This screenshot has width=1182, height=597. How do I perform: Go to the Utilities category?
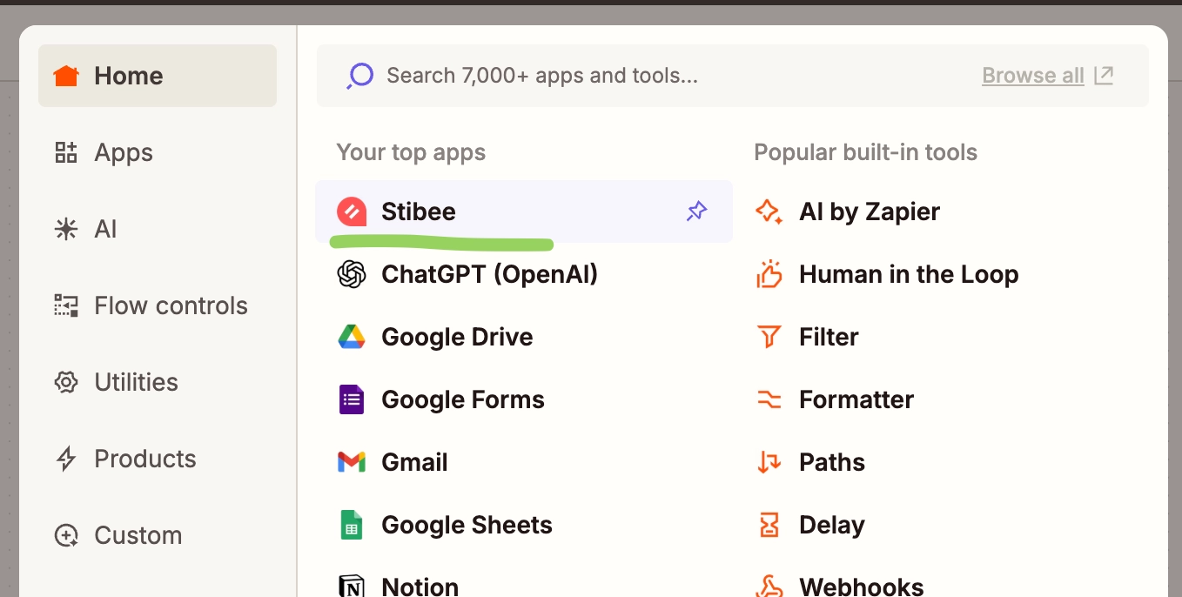pos(135,382)
